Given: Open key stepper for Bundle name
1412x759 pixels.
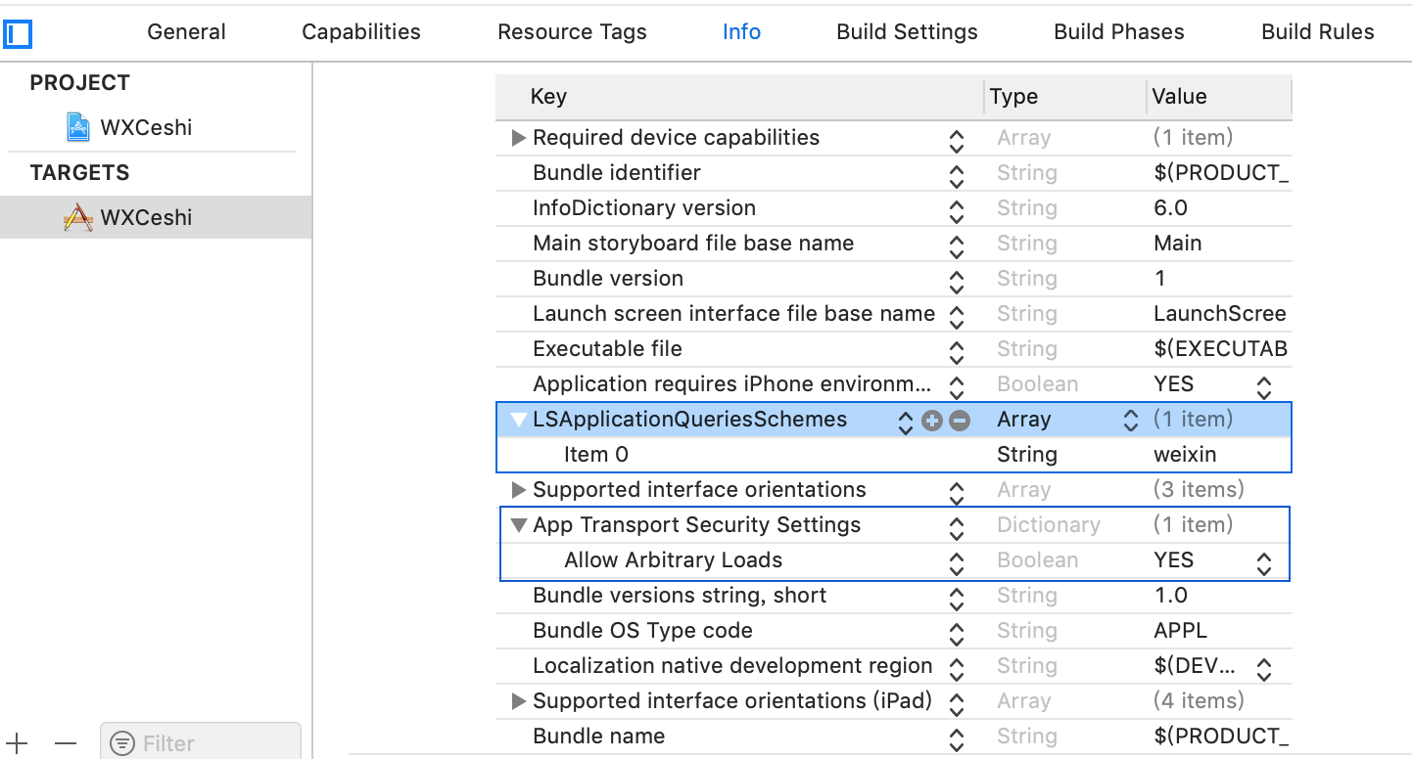Looking at the screenshot, I should [957, 739].
